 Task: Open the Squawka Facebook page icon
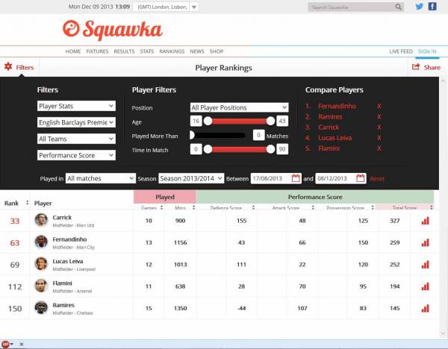point(432,7)
